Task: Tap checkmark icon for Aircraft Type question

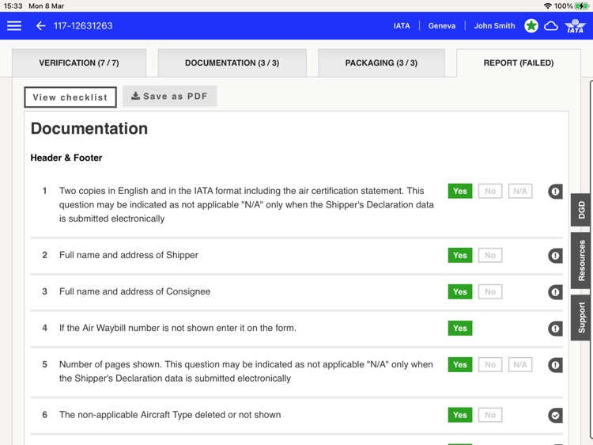Action: [555, 416]
